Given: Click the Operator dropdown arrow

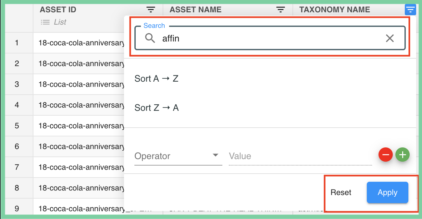Looking at the screenshot, I should pyautogui.click(x=215, y=155).
